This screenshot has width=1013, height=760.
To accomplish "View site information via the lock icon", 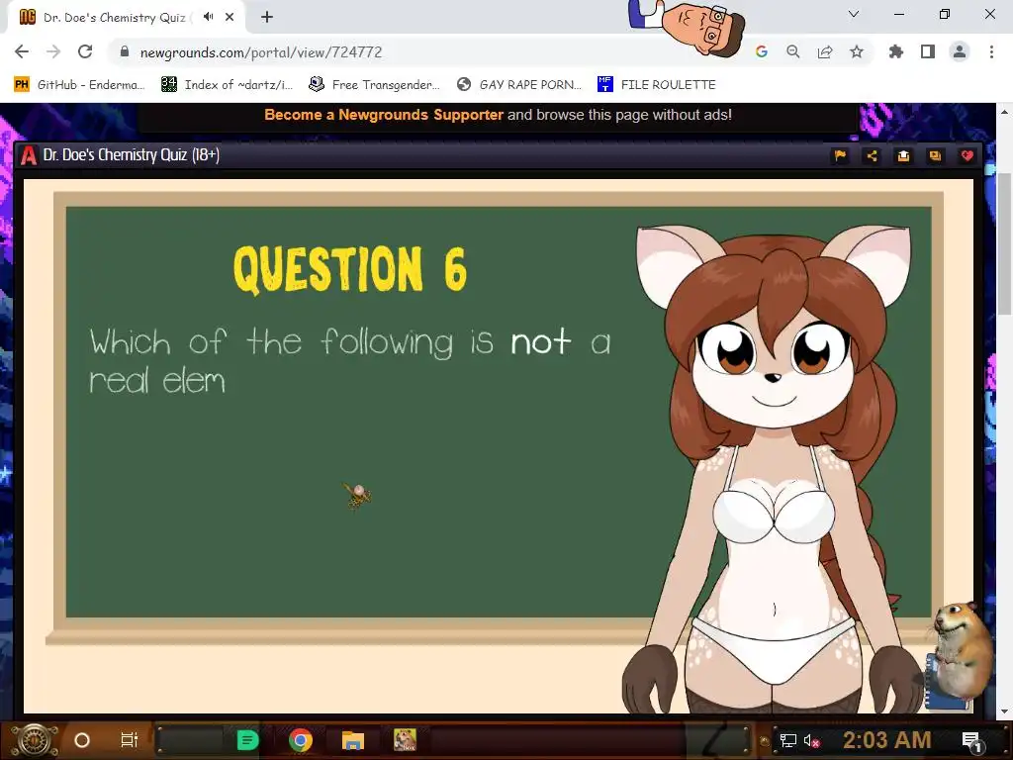I will [125, 51].
